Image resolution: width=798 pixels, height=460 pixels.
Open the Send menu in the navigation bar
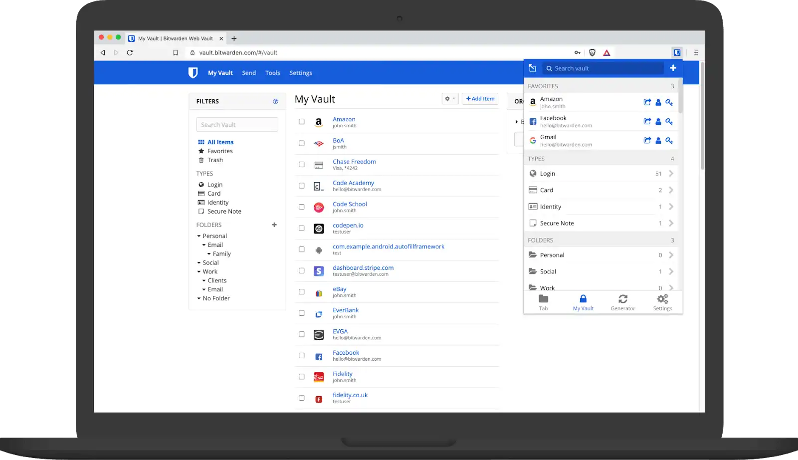(x=249, y=73)
